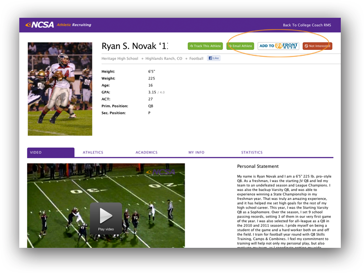Click the Sec. Position value P
364x273 pixels.
point(149,113)
